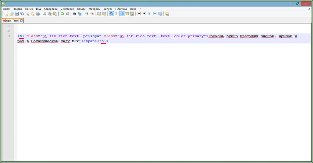Close all documents via toolbar icon
313x163 pixels.
click(x=32, y=14)
